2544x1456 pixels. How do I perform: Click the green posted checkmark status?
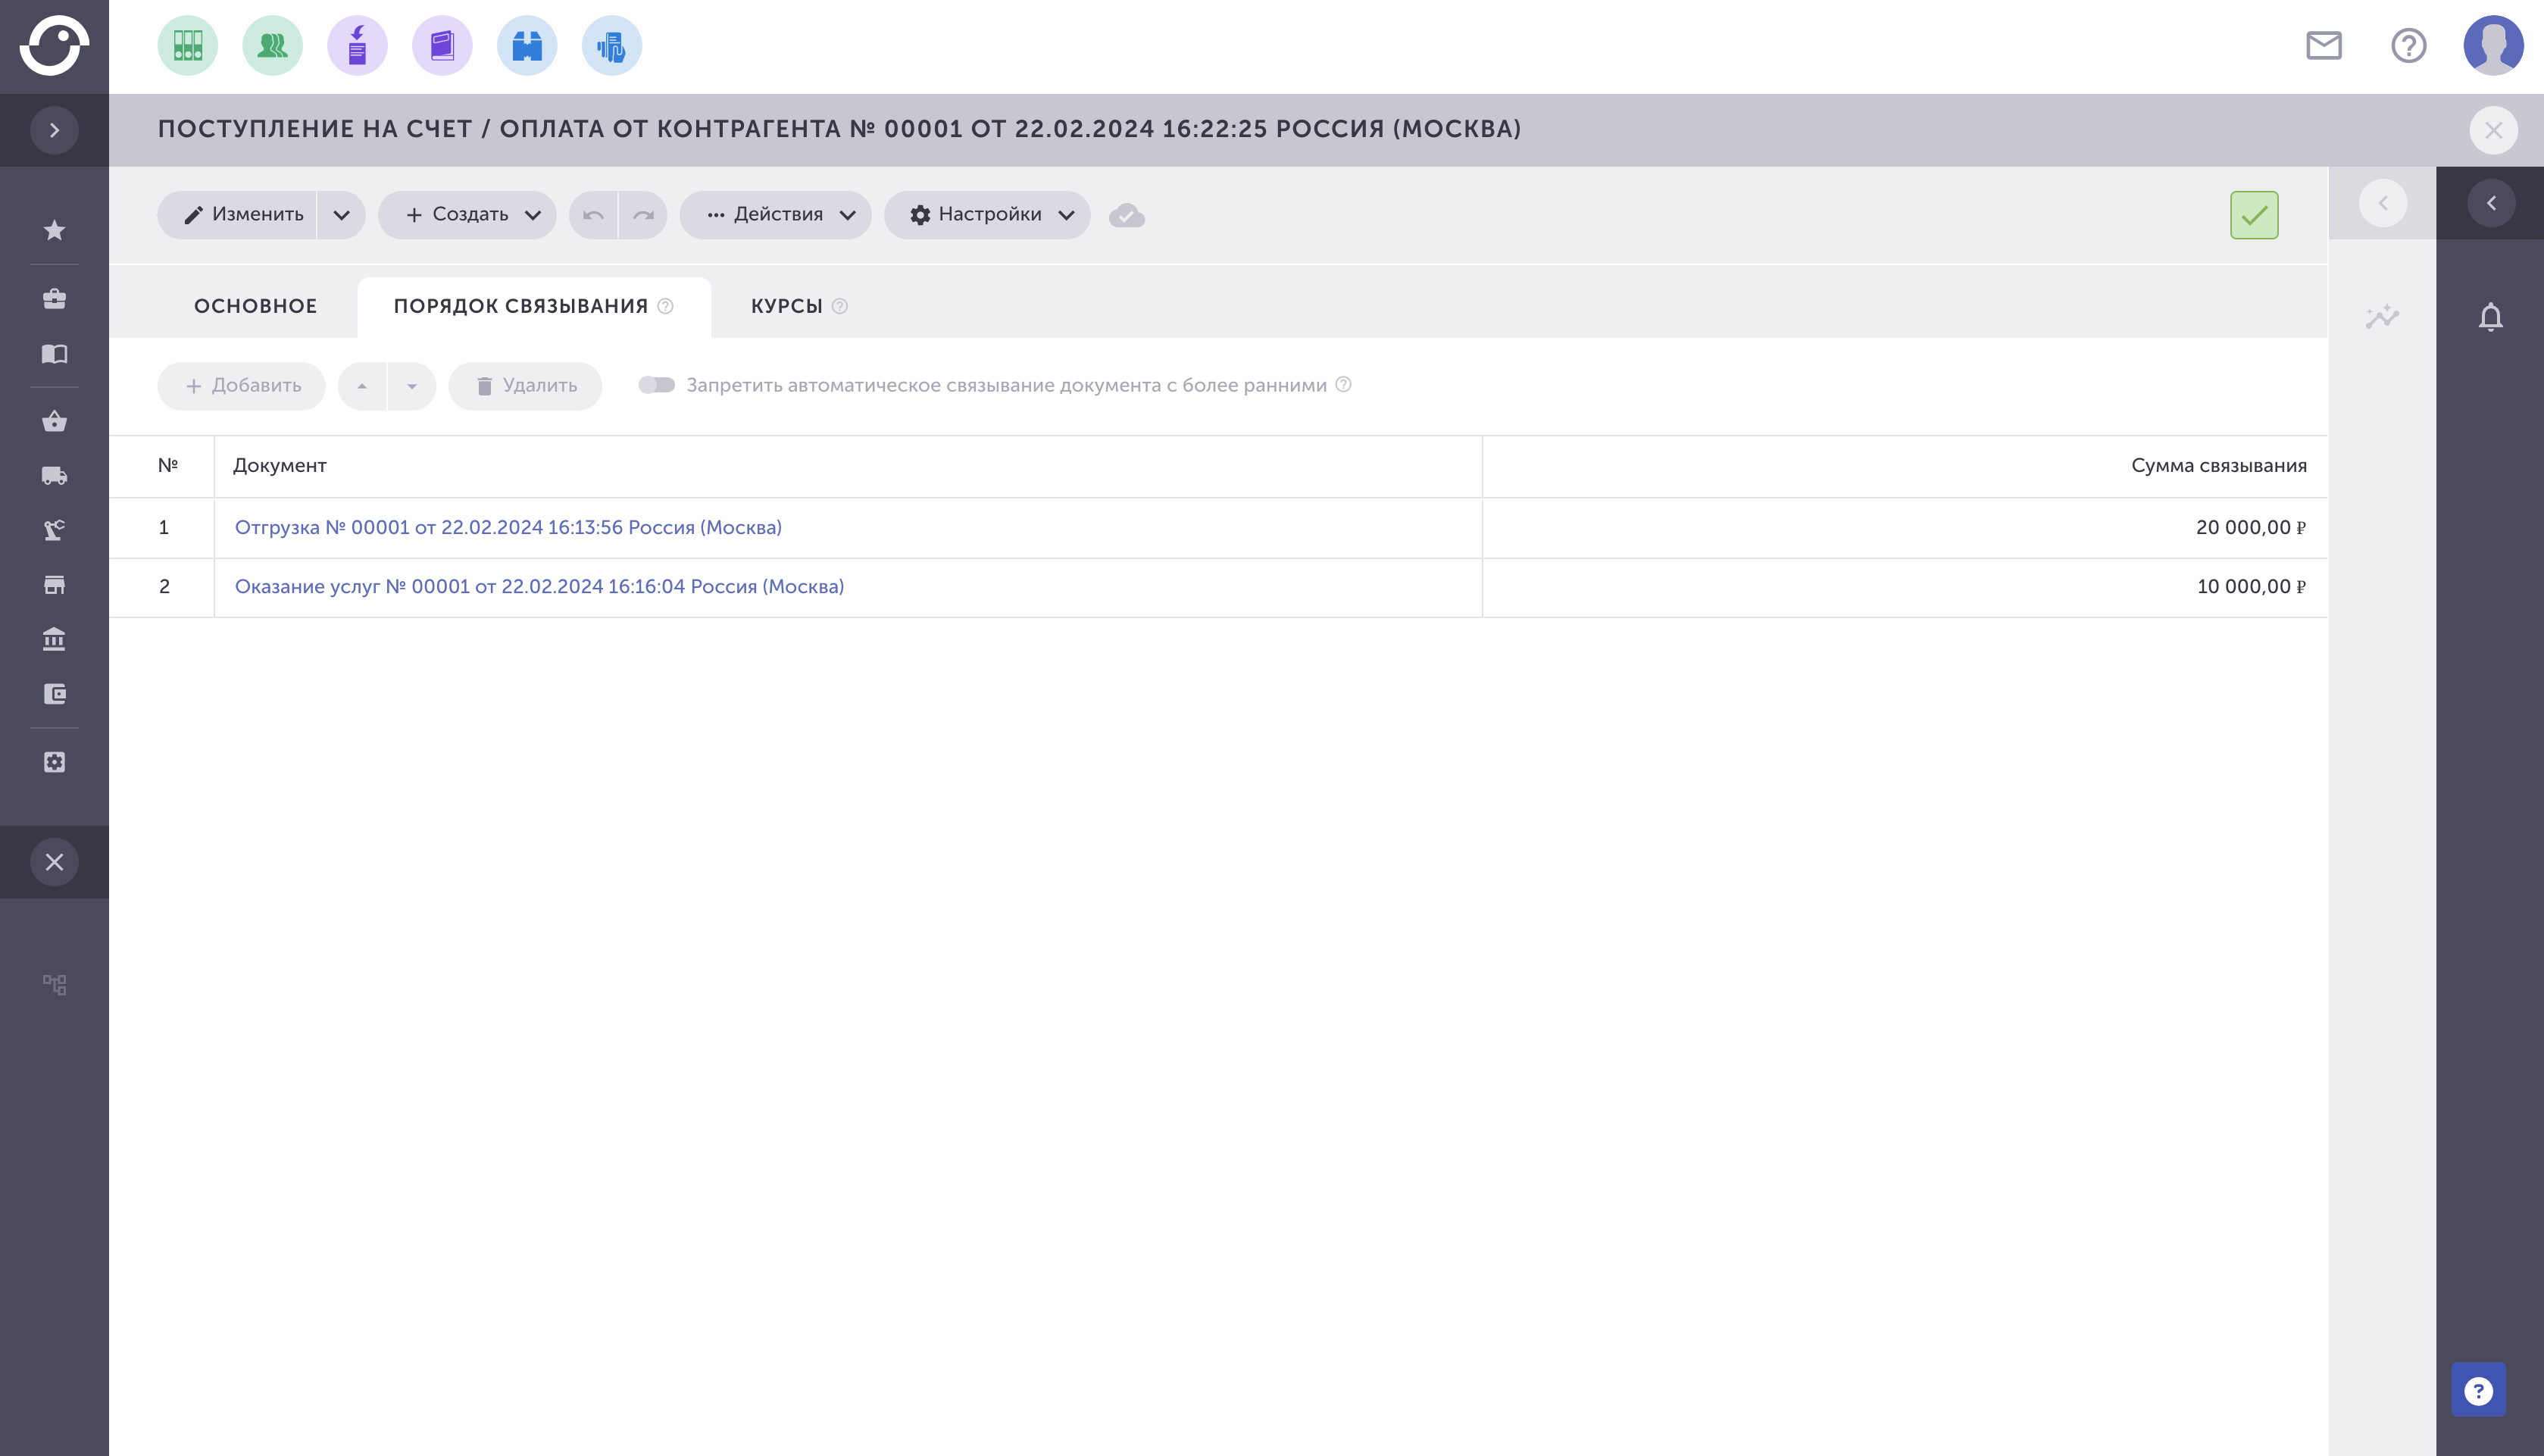(x=2254, y=215)
